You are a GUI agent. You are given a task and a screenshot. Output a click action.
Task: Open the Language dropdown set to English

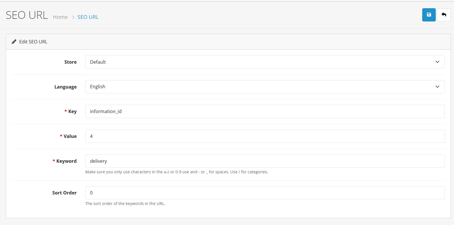265,87
